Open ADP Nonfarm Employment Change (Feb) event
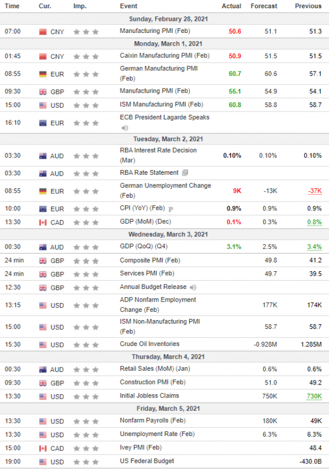Screen dimensions: 329x469 point(158,304)
